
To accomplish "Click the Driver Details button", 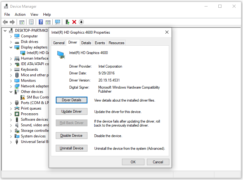I will [x=71, y=100].
